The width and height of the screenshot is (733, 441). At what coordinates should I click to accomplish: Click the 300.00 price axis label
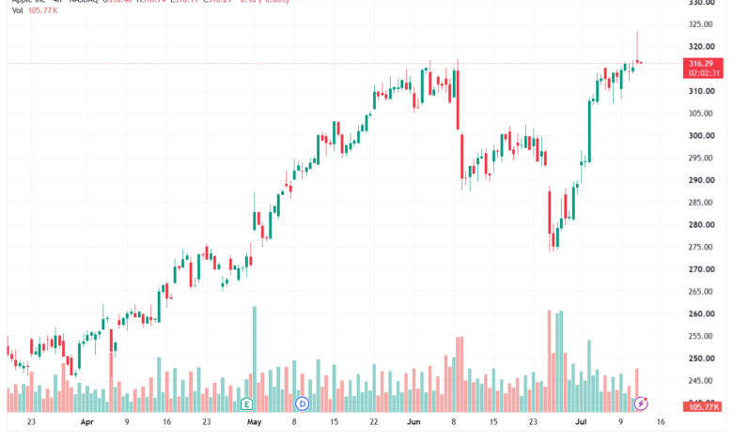702,136
